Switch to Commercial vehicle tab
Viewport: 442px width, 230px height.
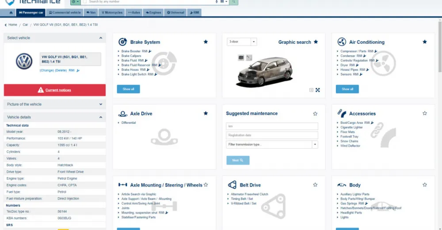[65, 12]
